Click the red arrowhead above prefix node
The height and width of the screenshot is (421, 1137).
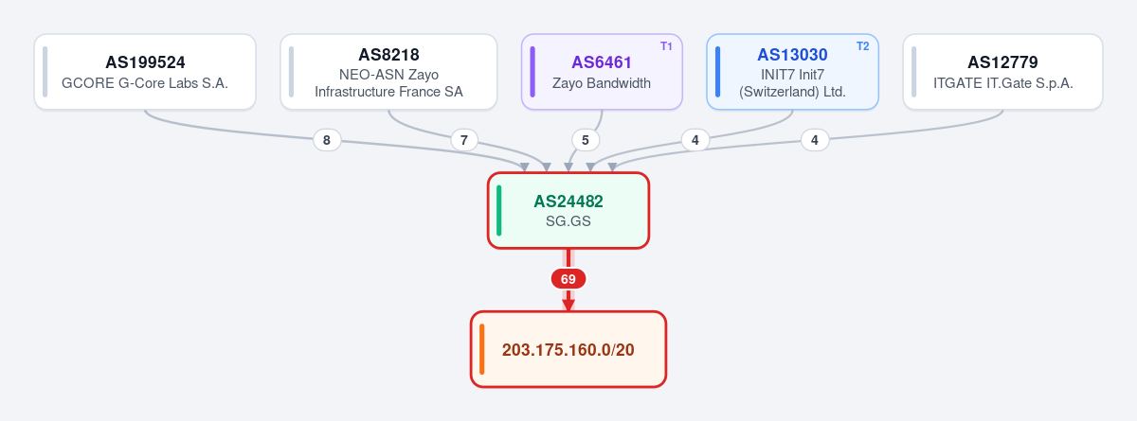pyautogui.click(x=568, y=305)
